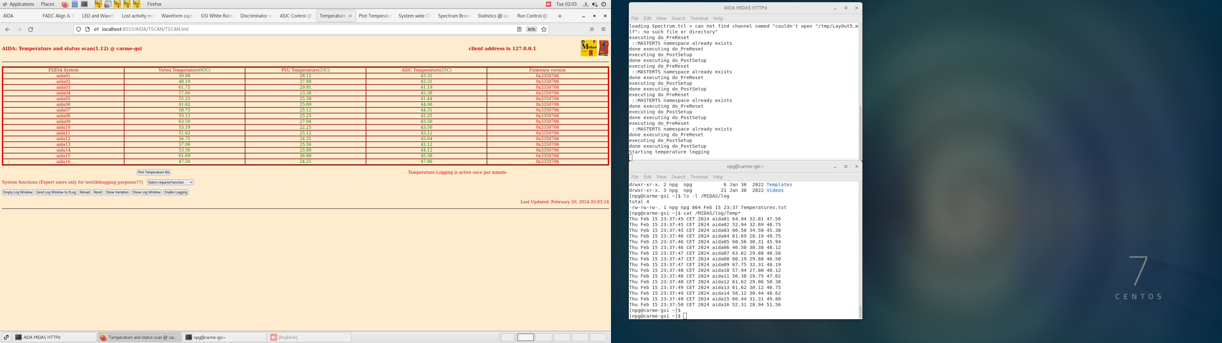
Task: Click the Firefox launcher icon in the top panel
Action: (x=65, y=4)
